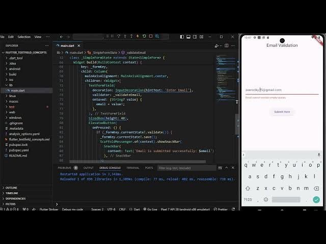Switch to the PORTS panel tab

[149, 168]
